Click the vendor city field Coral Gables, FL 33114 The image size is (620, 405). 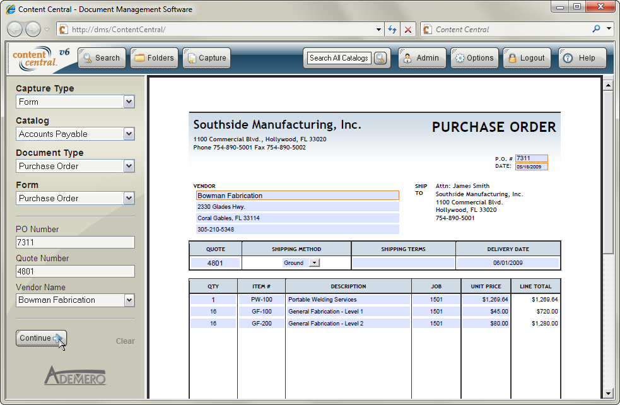(297, 218)
